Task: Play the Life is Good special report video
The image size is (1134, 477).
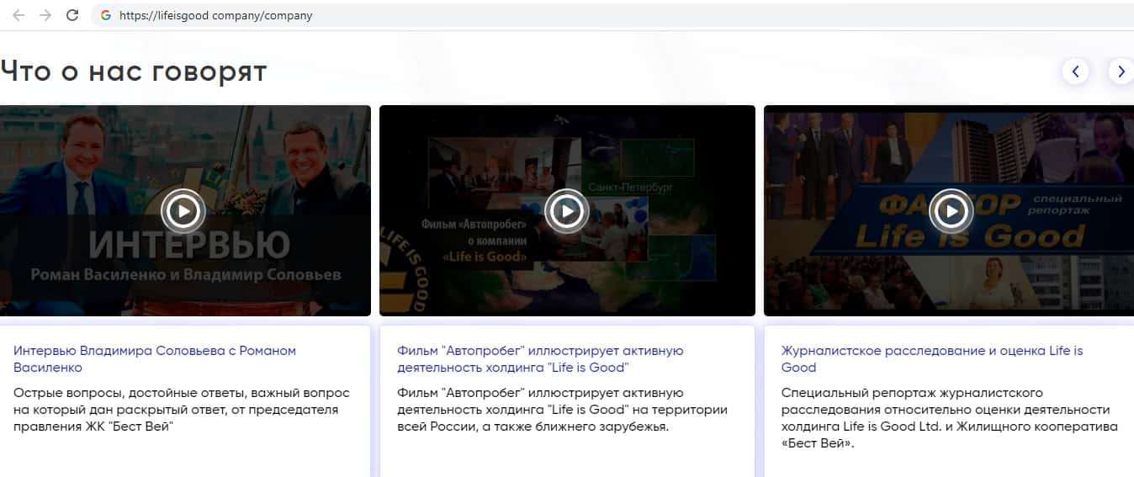Action: pos(951,210)
